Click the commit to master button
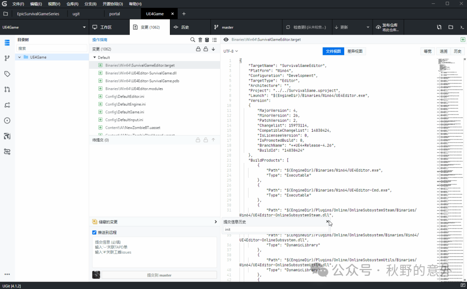The height and width of the screenshot is (289, 467). [x=159, y=275]
